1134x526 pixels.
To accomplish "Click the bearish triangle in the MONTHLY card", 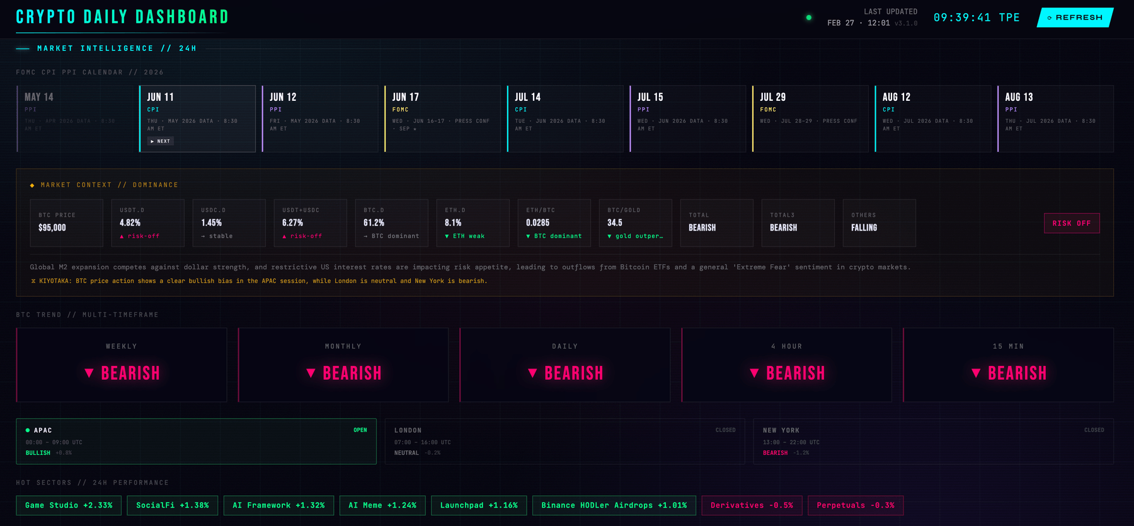I will point(311,373).
